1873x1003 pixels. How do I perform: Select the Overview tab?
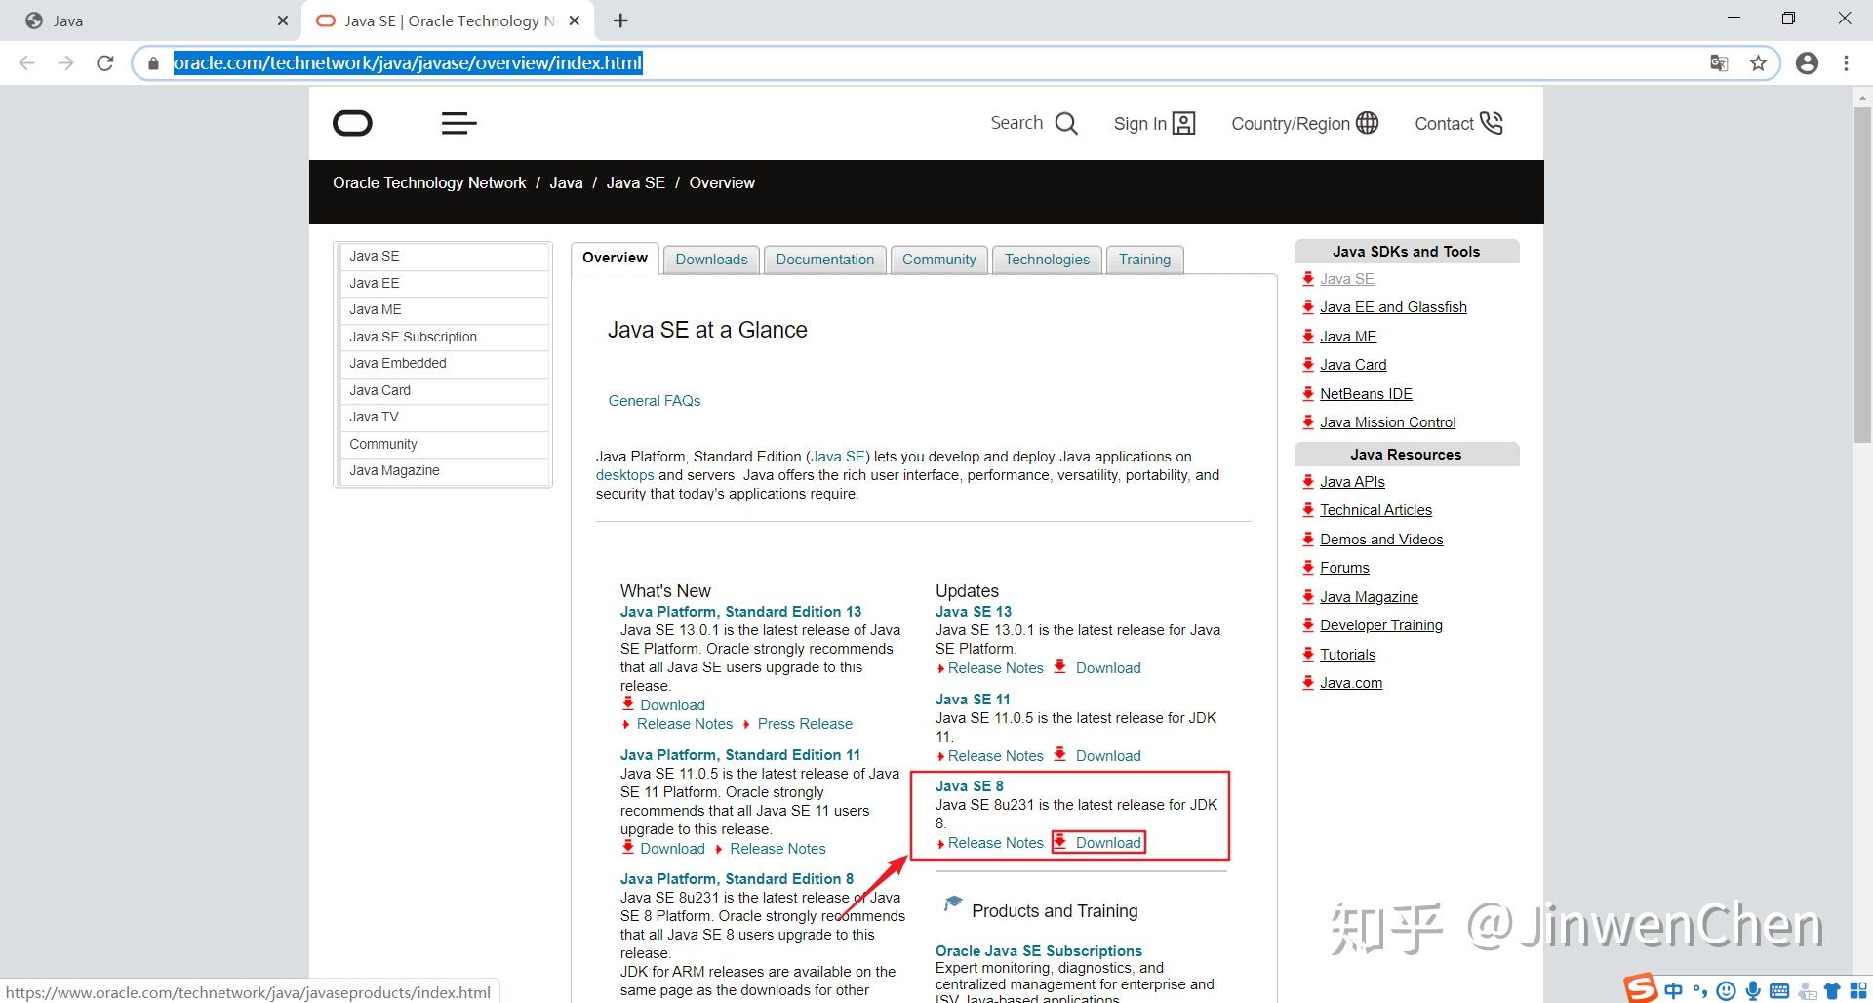[615, 258]
